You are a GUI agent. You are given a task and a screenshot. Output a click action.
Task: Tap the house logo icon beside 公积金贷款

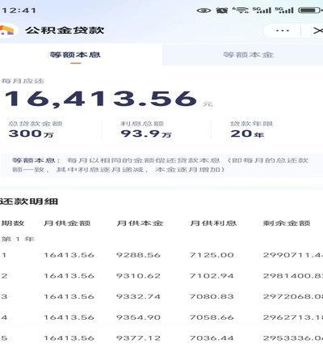tap(7, 30)
